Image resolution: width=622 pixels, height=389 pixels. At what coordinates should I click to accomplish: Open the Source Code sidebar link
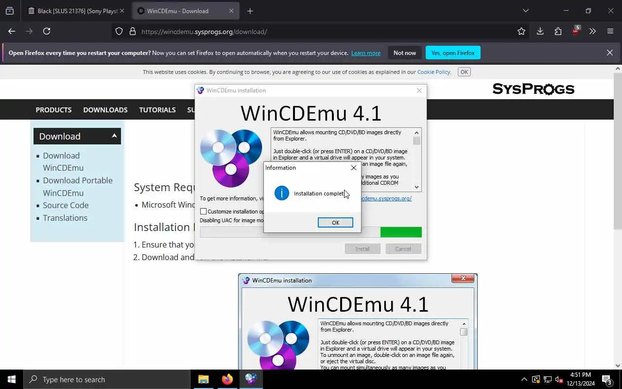coord(66,205)
